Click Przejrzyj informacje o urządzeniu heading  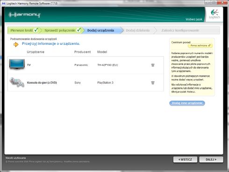tap(51, 43)
